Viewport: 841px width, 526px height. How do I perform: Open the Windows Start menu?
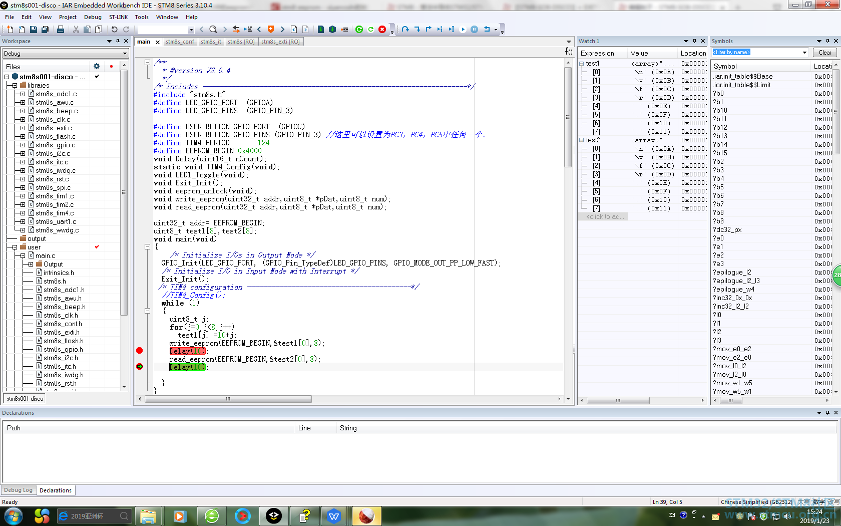tap(13, 515)
